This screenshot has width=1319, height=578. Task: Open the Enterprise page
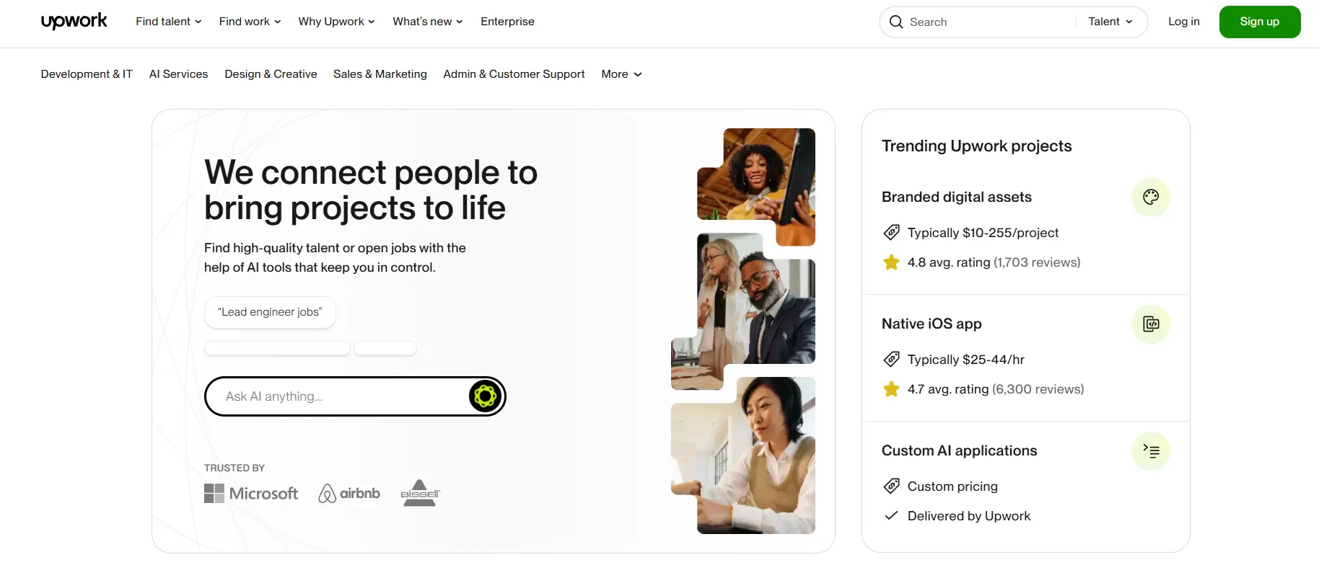tap(508, 22)
